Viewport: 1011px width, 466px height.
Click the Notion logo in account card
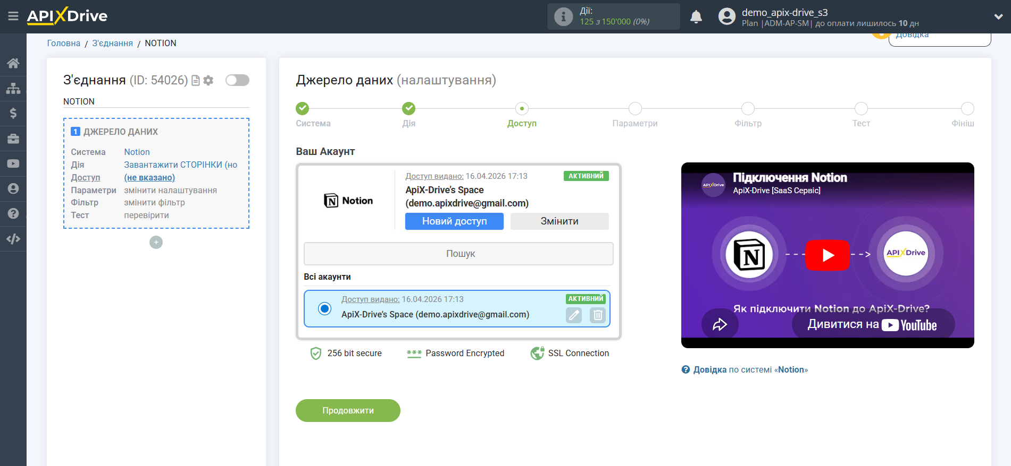click(348, 200)
